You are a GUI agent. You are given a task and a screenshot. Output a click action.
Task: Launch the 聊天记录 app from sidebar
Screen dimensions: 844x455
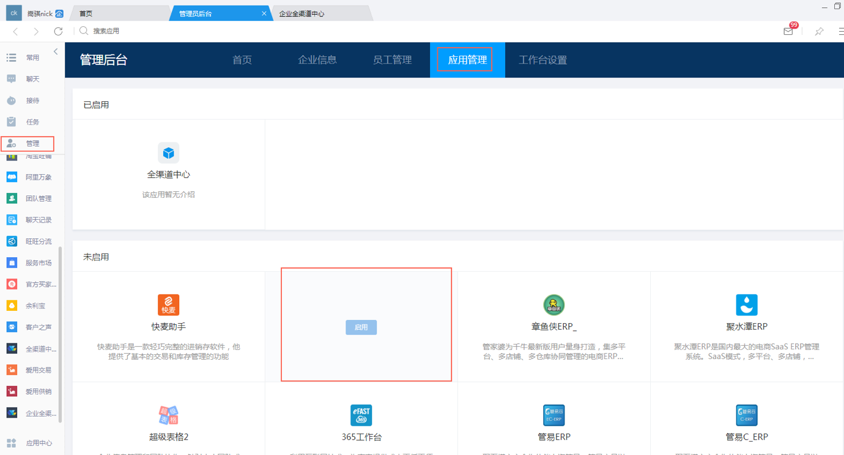(x=29, y=220)
